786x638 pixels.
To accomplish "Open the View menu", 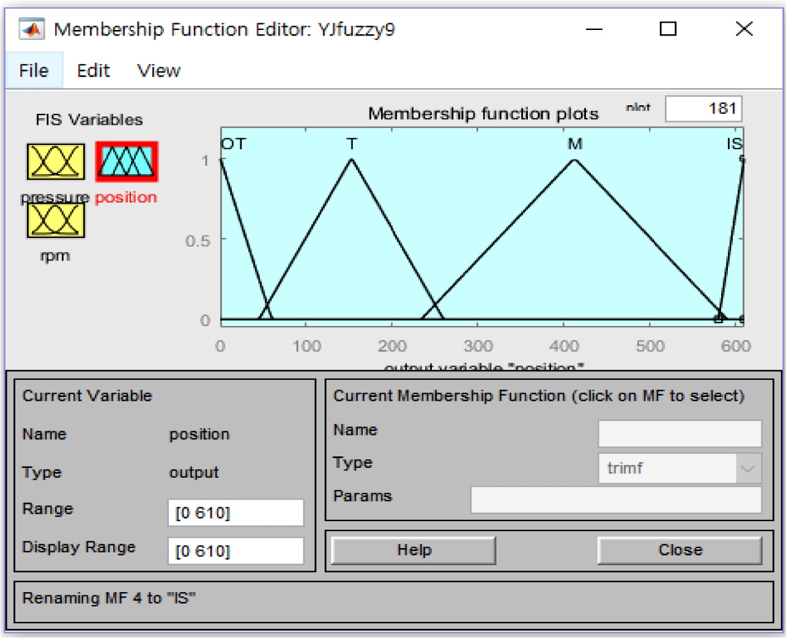I will [x=158, y=71].
